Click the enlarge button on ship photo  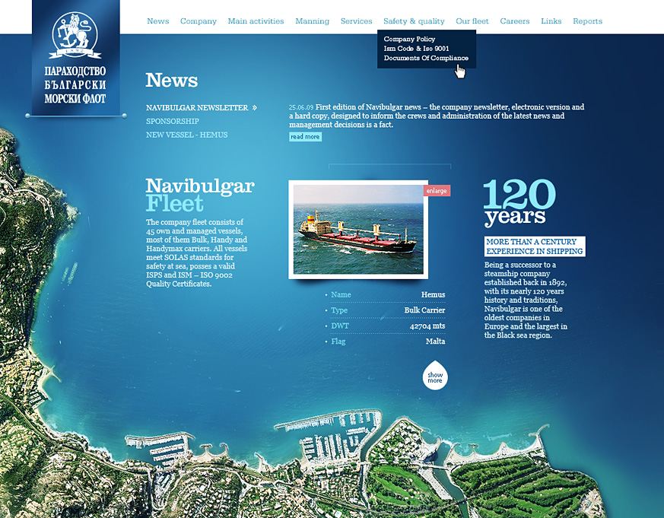click(437, 191)
